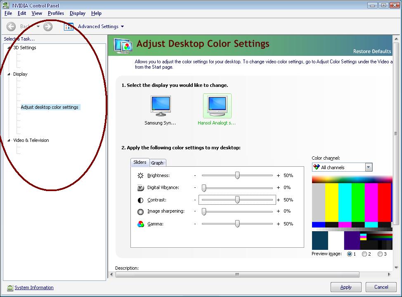The height and width of the screenshot is (297, 402).
Task: Click the vertical scrollbar up arrow
Action: pos(396,39)
